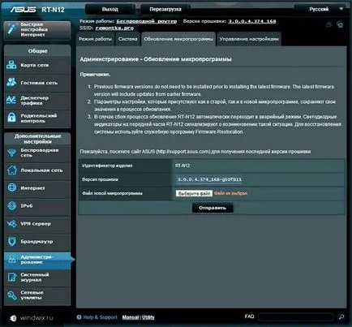
Task: Click the FAQ search input field
Action: pos(296,316)
